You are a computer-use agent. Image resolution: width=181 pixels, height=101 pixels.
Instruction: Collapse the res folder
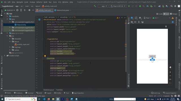[7, 36]
